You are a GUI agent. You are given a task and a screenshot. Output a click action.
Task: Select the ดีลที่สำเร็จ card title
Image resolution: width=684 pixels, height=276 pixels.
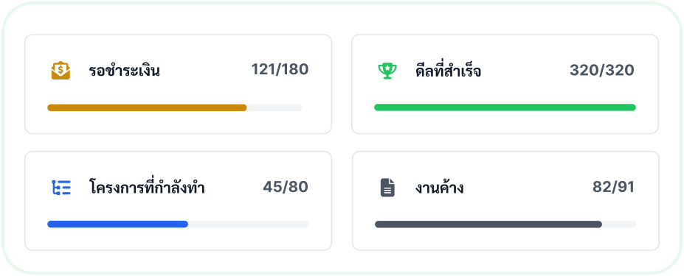pyautogui.click(x=448, y=71)
